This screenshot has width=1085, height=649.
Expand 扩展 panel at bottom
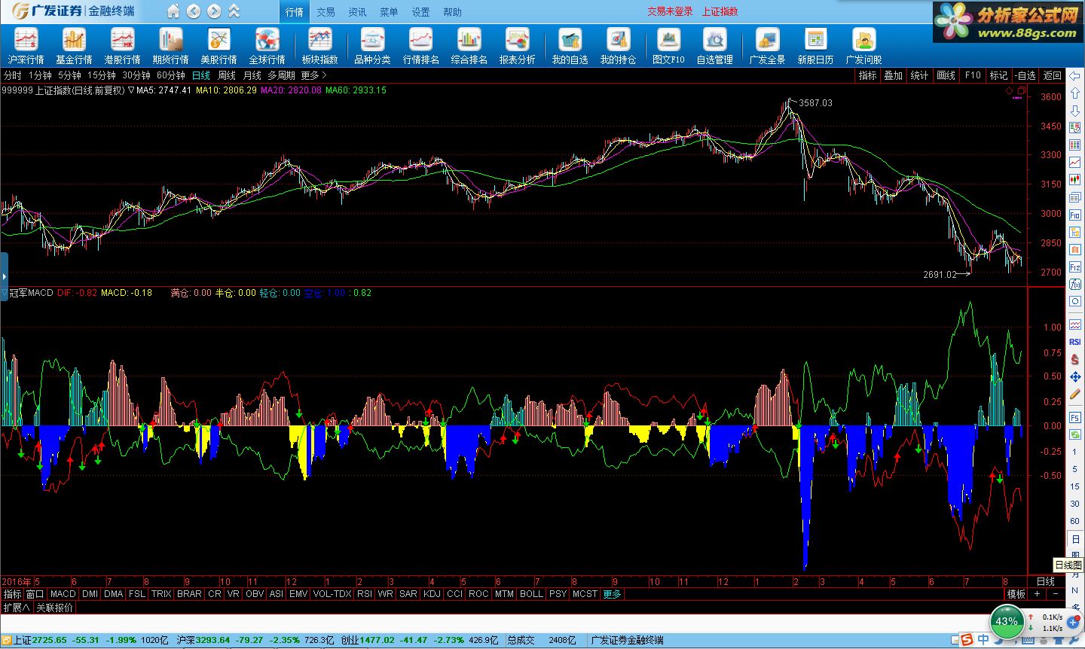(17, 607)
